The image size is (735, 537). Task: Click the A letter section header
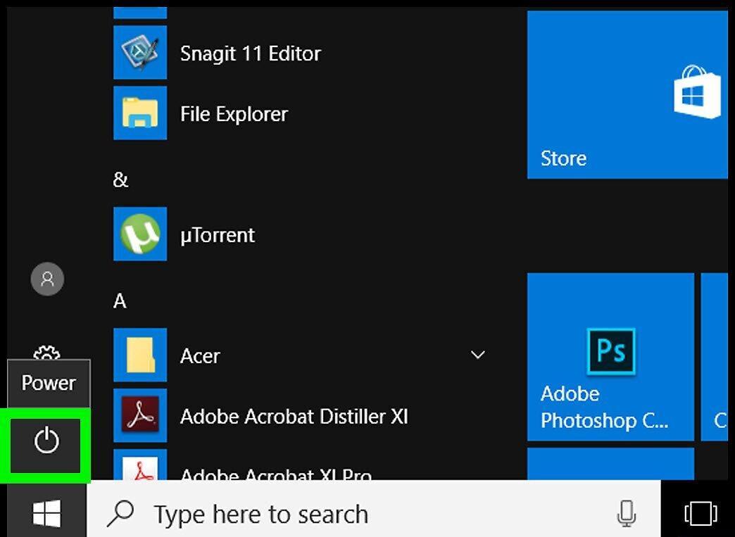tap(120, 301)
